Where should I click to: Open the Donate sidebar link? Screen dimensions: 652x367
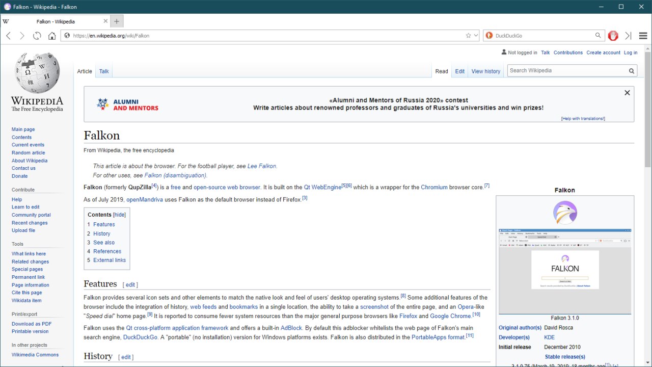[x=20, y=176]
